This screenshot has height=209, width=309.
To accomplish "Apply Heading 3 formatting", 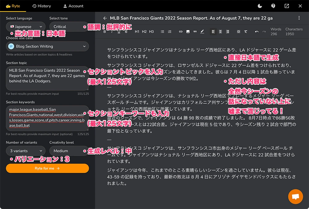I will 151,31.
